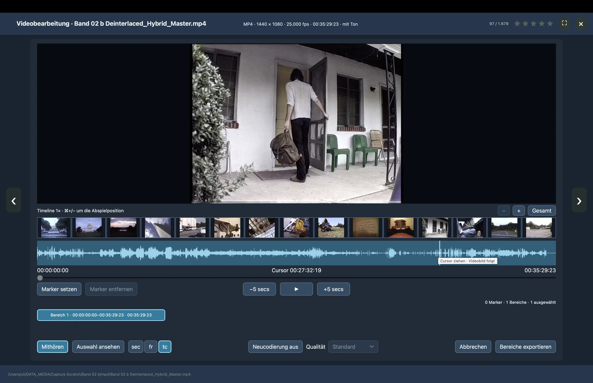Click the Timeline 1× hint label
This screenshot has height=383, width=593.
(80, 211)
